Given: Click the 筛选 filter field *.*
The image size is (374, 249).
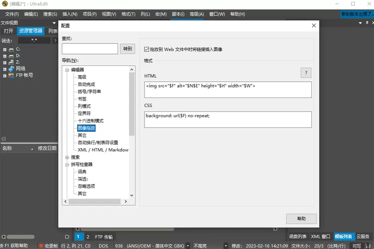Looking at the screenshot, I should [34, 41].
